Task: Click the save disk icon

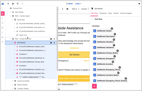Action: pos(13,4)
